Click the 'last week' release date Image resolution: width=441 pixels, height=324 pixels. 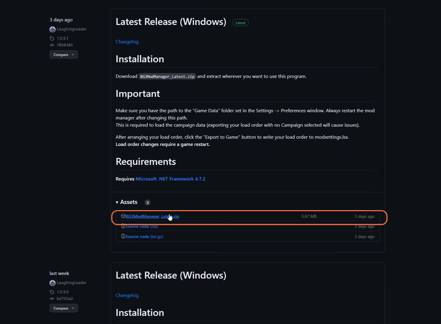(59, 273)
